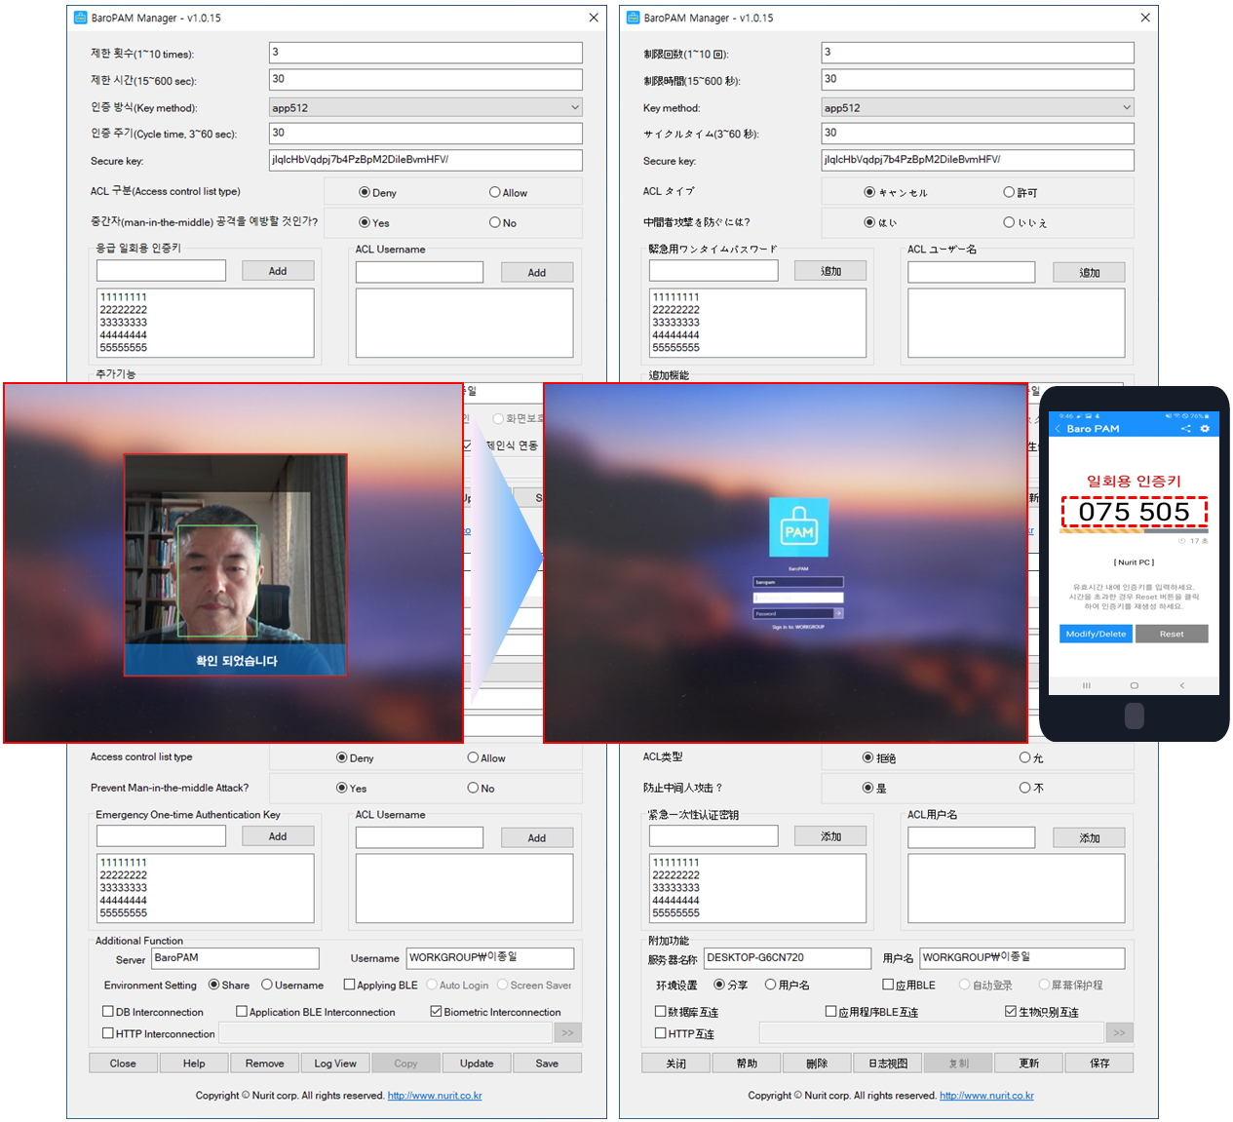1233x1122 pixels.
Task: Toggle 生物识别互连 checkbox in Chinese window
Action: pos(1011,1012)
